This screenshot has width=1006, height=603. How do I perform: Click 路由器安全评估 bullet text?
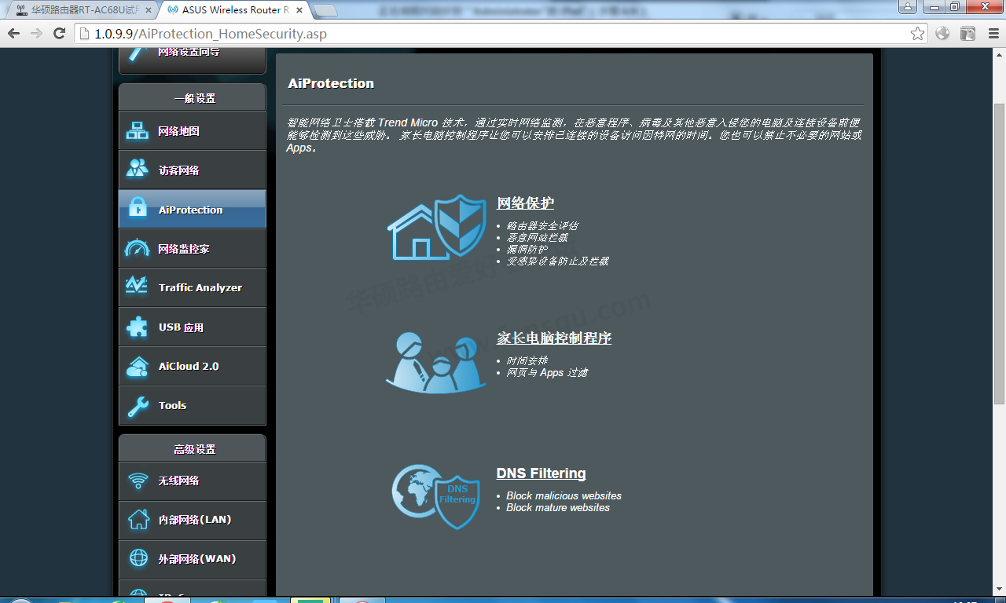coord(542,226)
